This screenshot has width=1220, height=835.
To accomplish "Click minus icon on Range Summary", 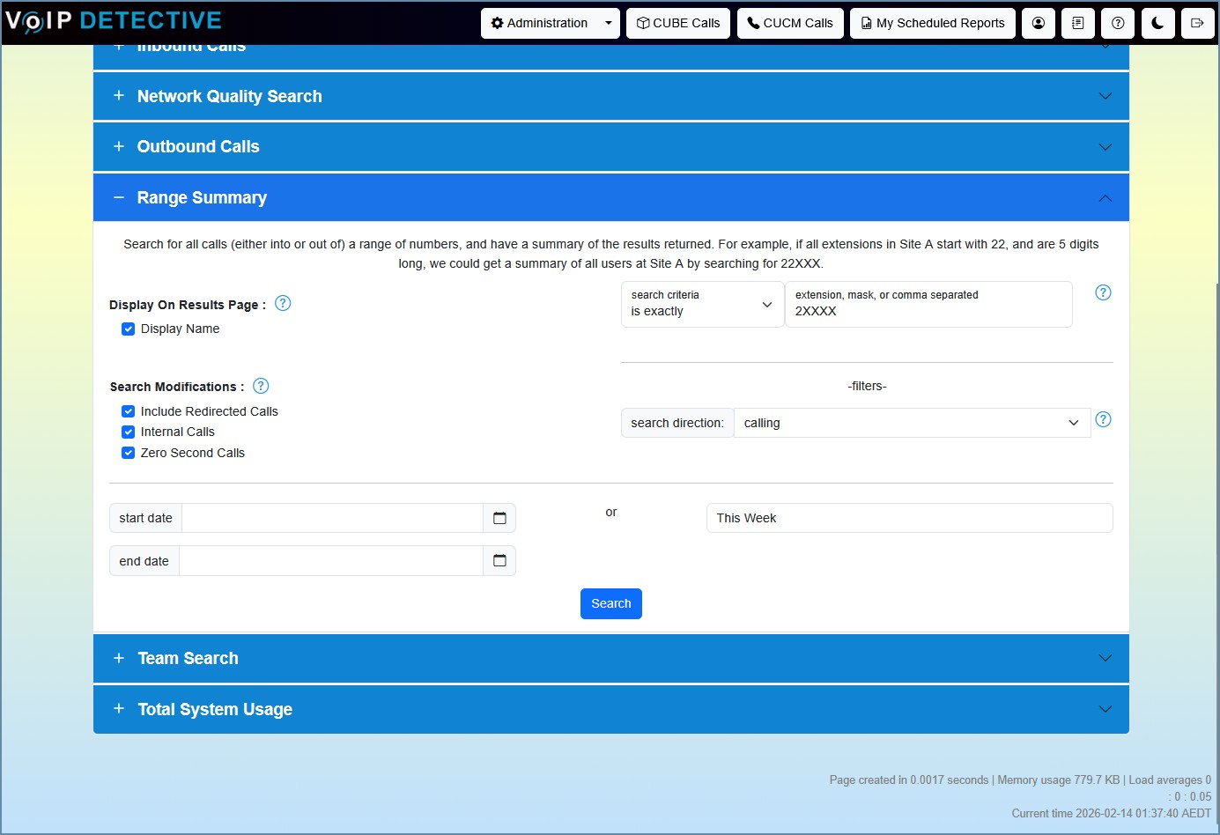I will (119, 197).
